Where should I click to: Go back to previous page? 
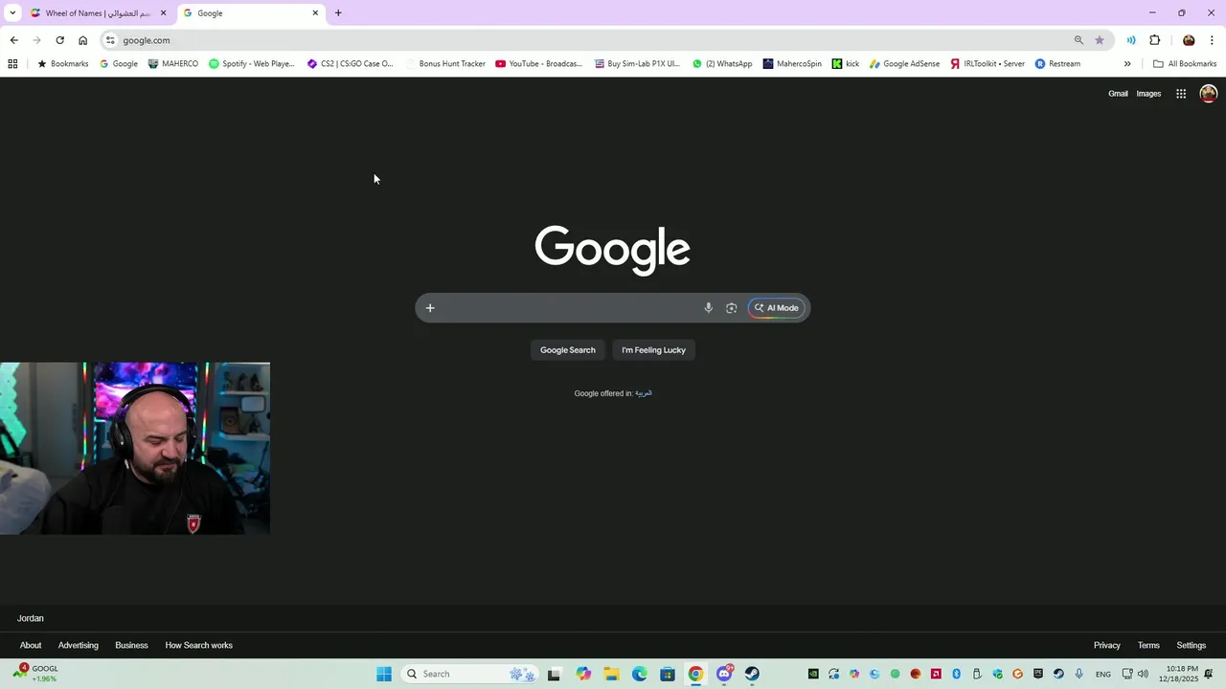[x=13, y=40]
